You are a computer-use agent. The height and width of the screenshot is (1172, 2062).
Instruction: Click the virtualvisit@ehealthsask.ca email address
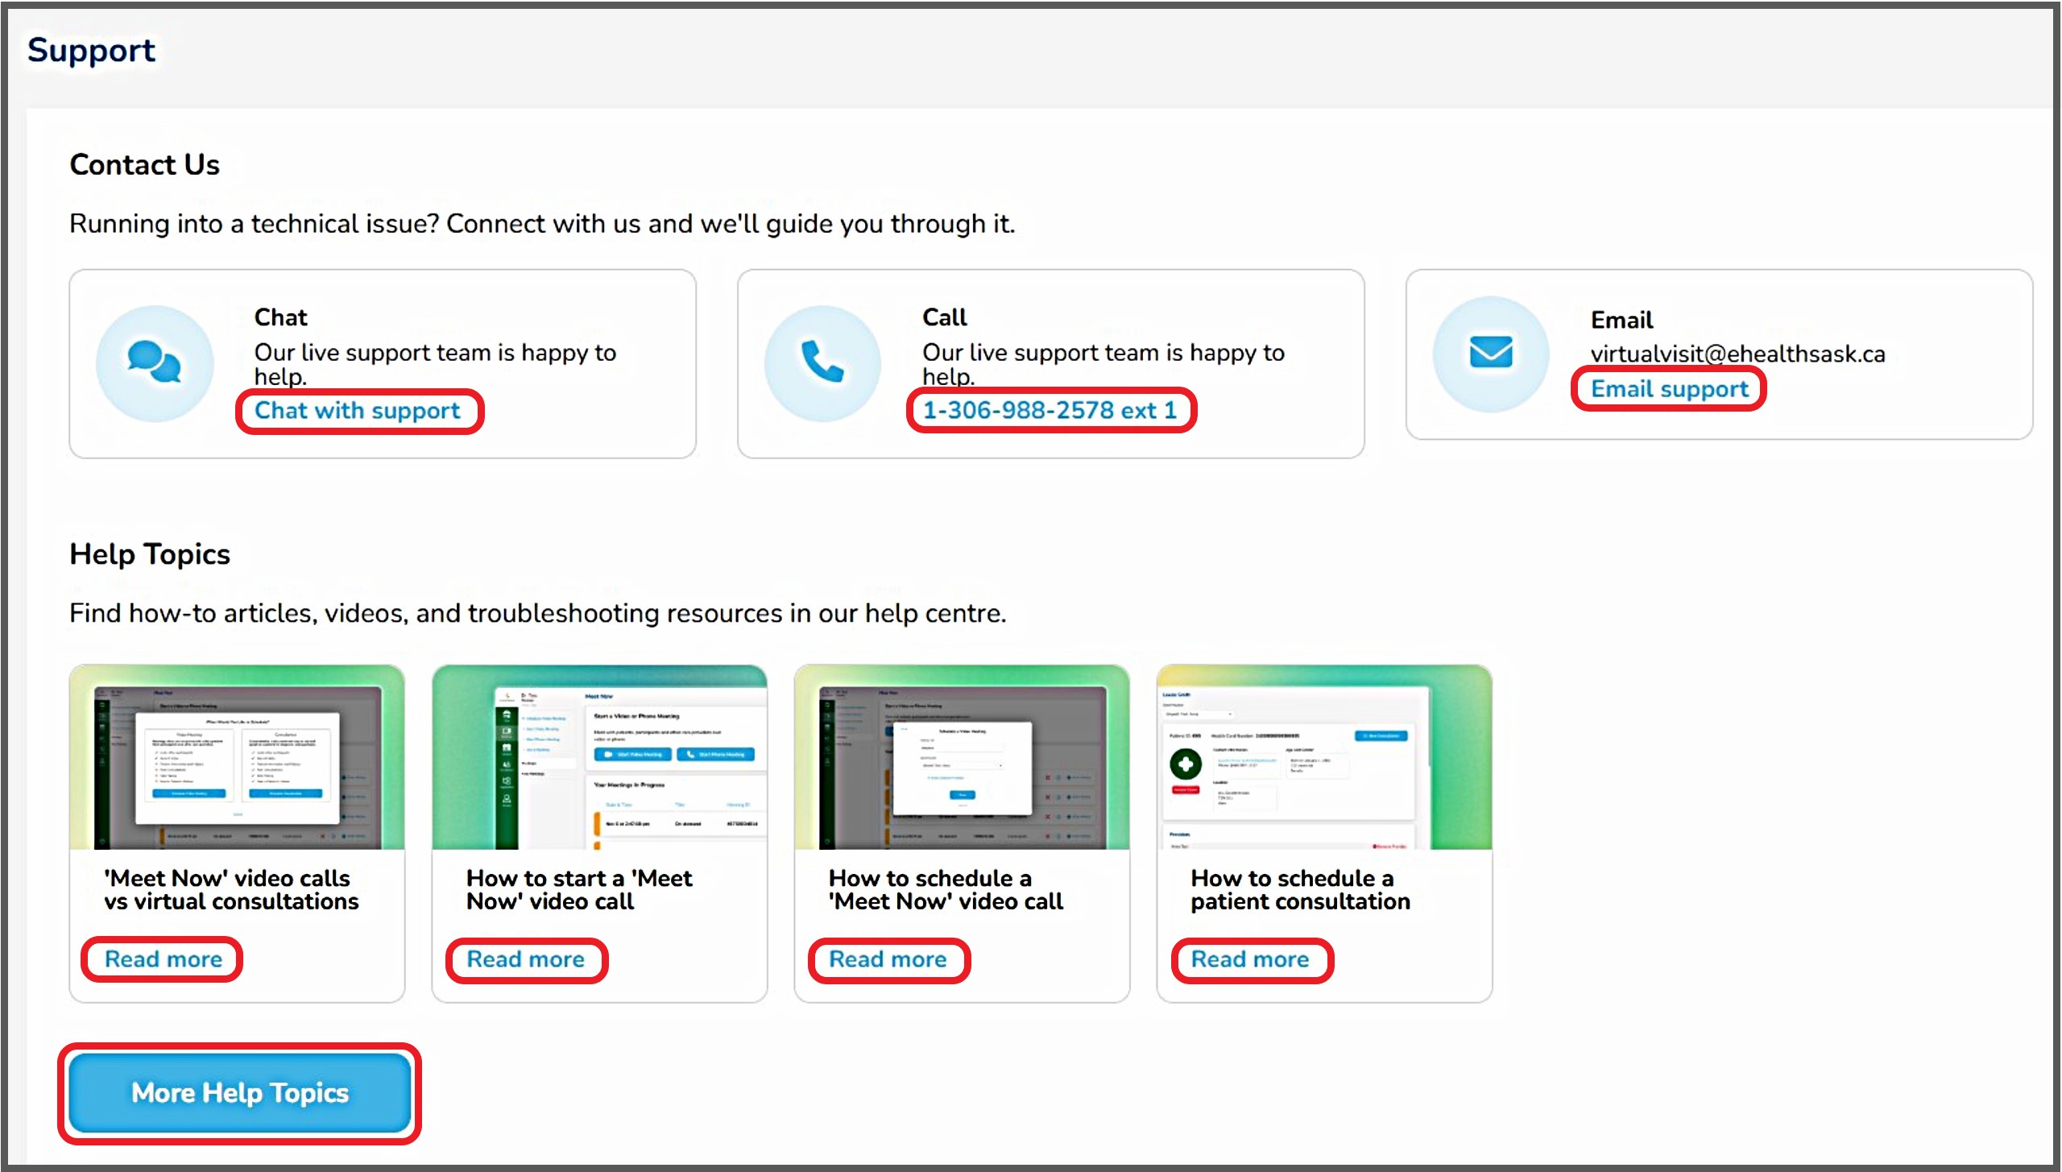(x=1737, y=354)
